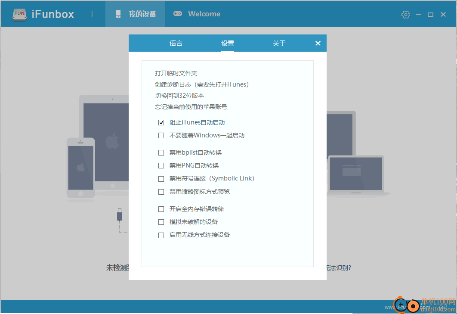Tick the 禁用PNG自动转换 checkbox
This screenshot has width=457, height=314.
(x=161, y=165)
